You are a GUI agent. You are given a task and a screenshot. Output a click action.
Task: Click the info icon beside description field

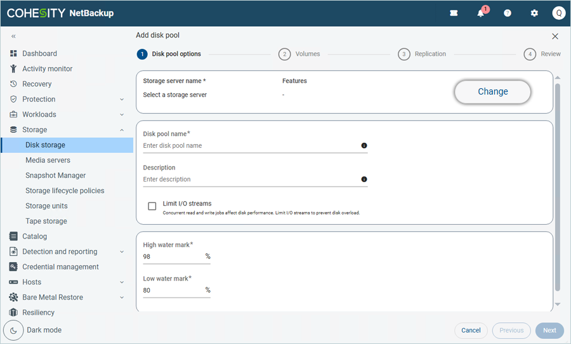[x=364, y=180]
